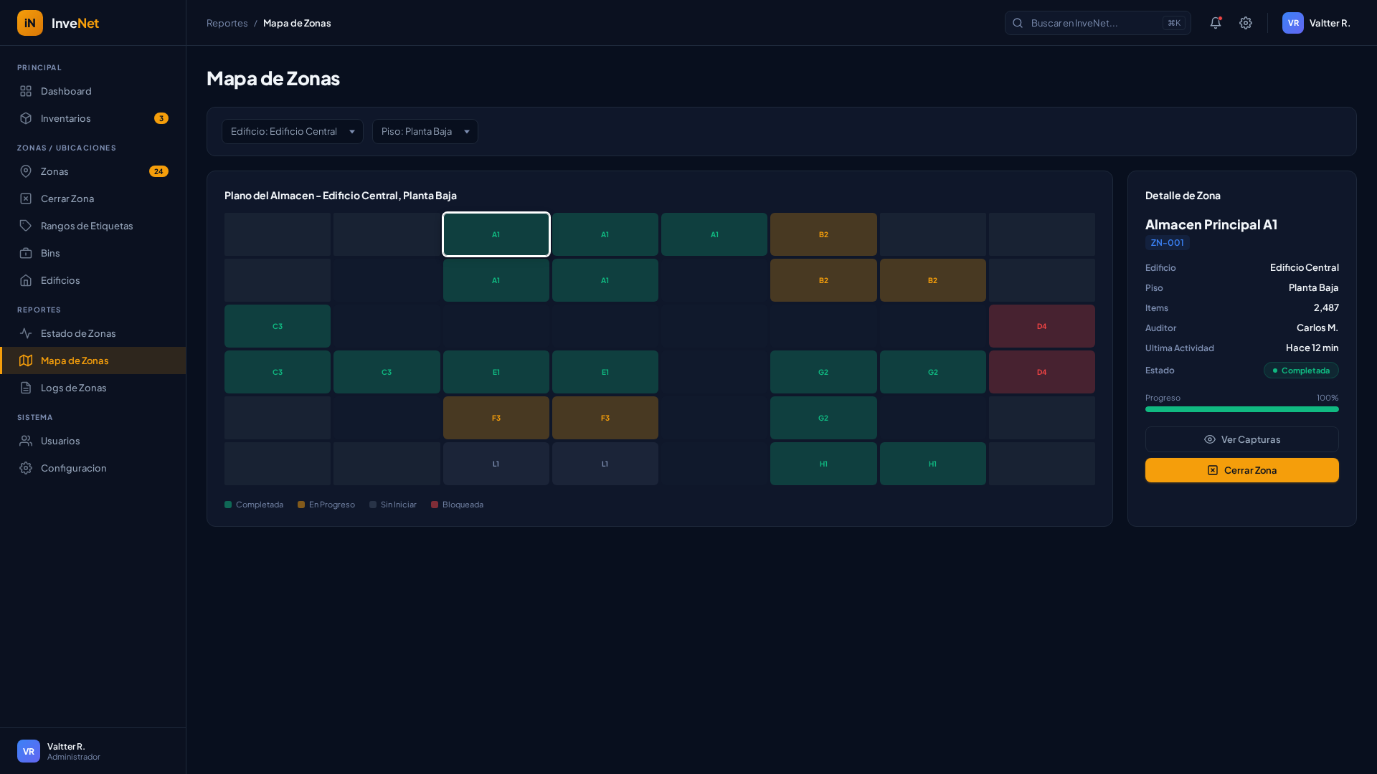Select the L1 zone cell on bottom row
This screenshot has height=774, width=1377.
click(496, 464)
